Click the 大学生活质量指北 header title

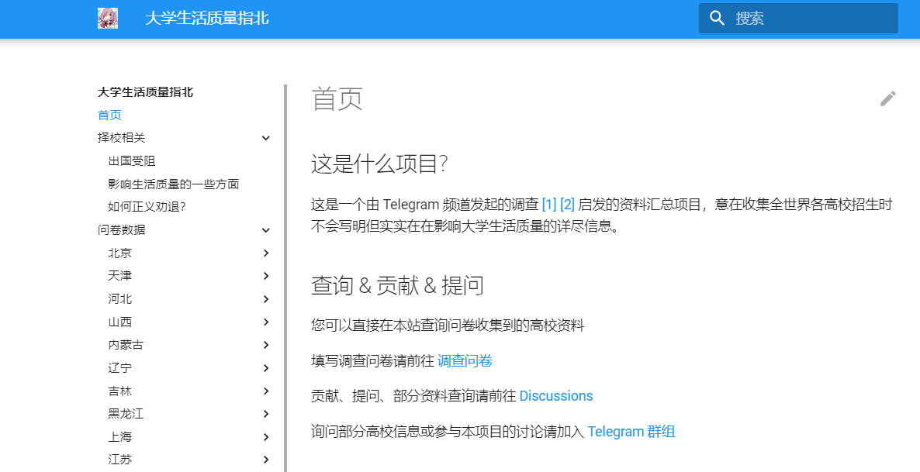click(206, 19)
